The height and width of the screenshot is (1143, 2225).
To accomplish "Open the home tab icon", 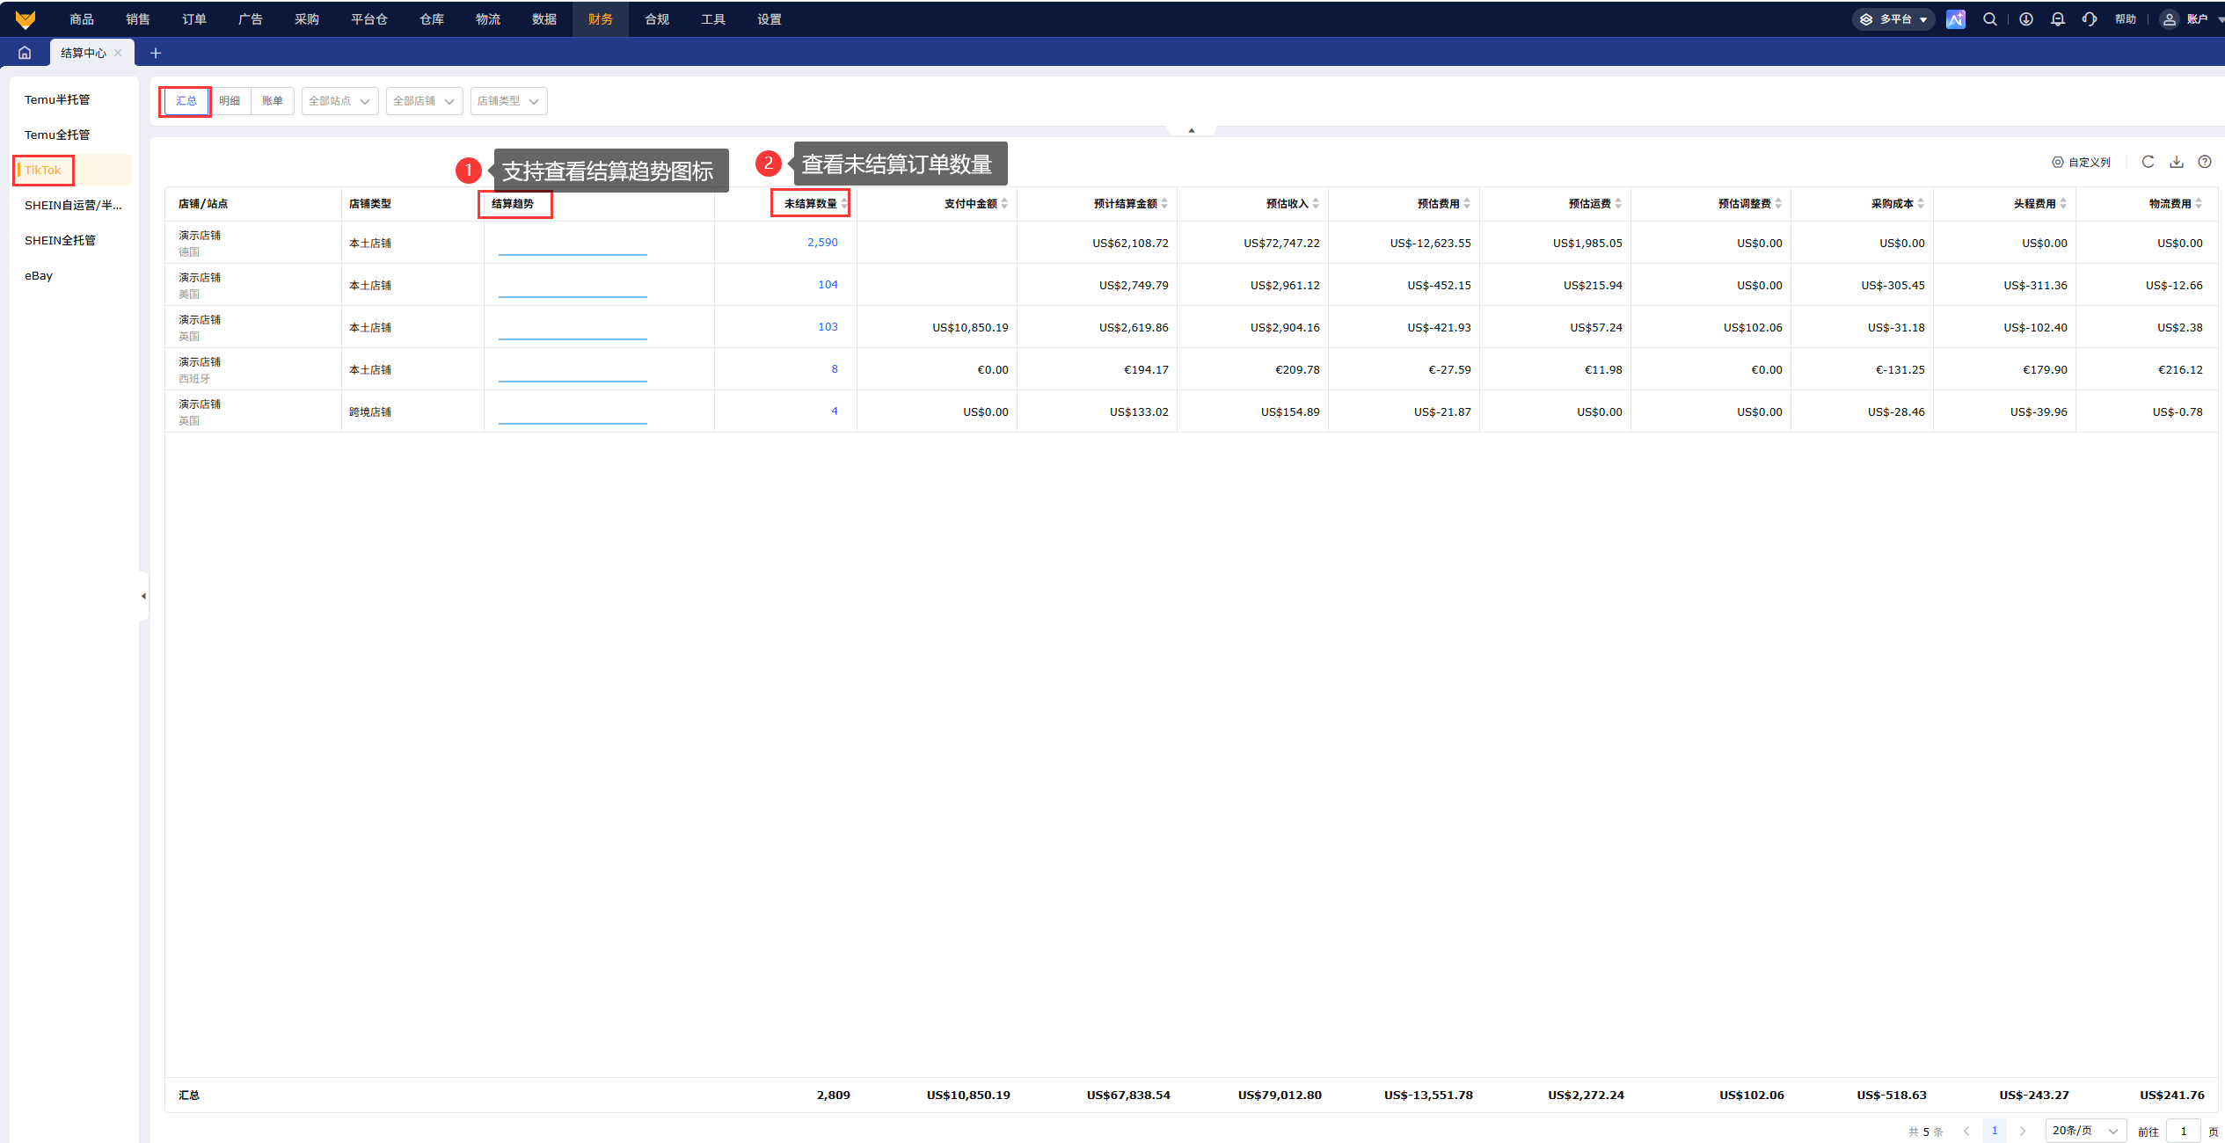I will click(25, 53).
